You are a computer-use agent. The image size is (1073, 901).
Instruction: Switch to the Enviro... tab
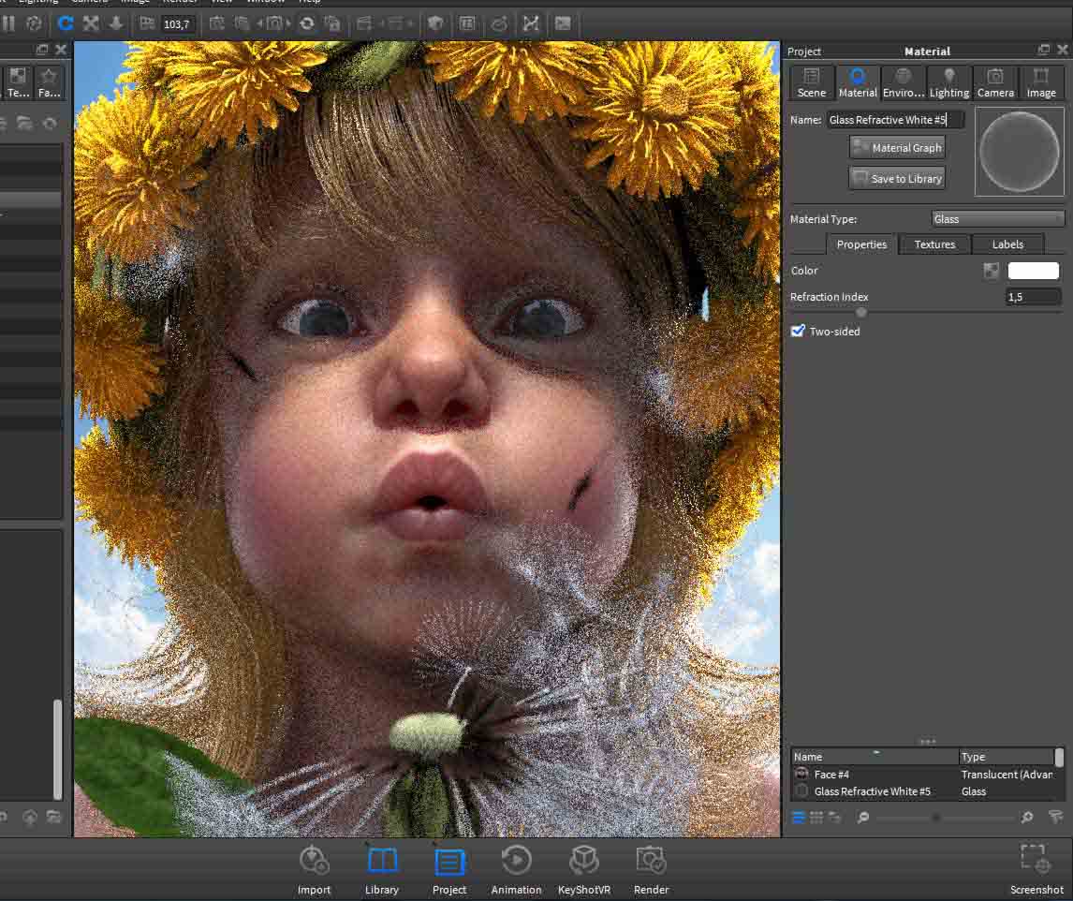click(904, 82)
